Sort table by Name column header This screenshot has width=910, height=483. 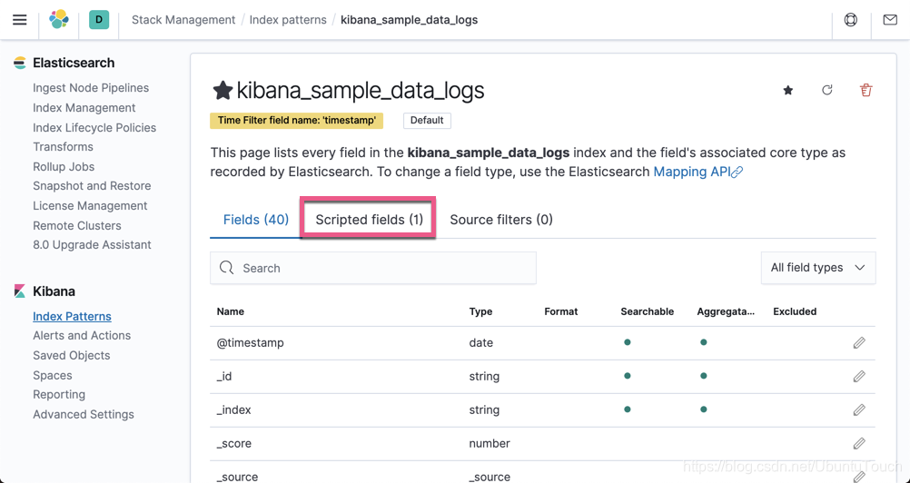point(231,311)
